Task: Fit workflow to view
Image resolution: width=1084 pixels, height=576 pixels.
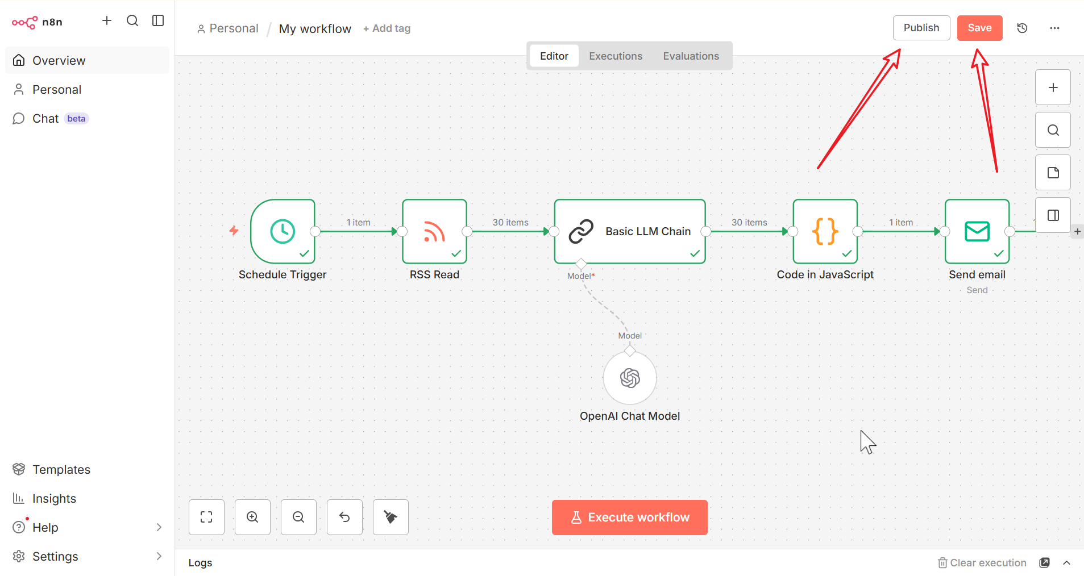Action: [206, 517]
